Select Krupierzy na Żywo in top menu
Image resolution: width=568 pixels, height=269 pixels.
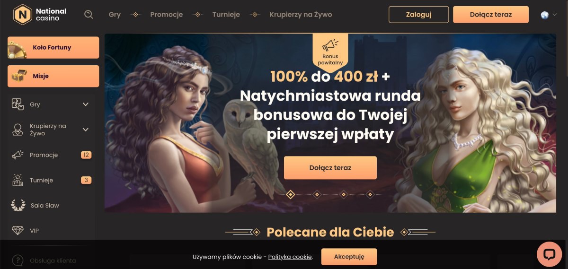pos(301,15)
